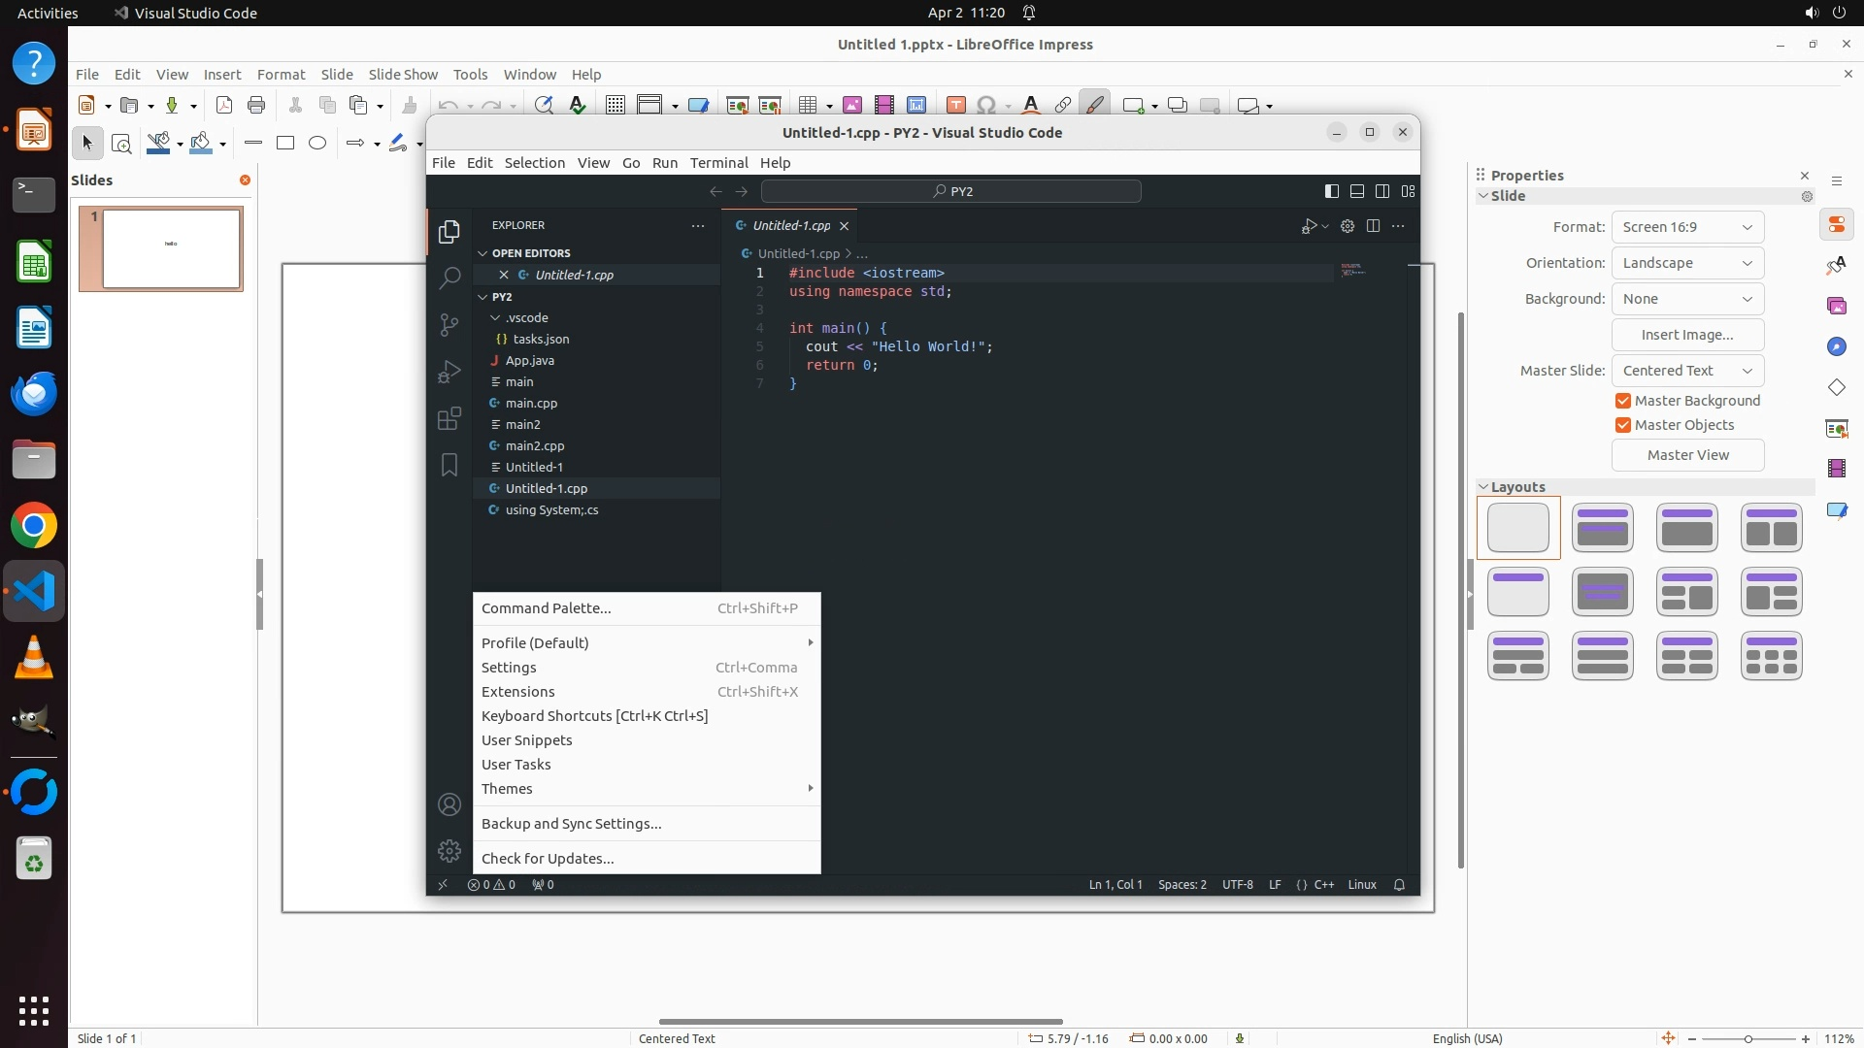Open the Search view in VS Code activity bar
Image resolution: width=1864 pixels, height=1048 pixels.
pos(449,278)
